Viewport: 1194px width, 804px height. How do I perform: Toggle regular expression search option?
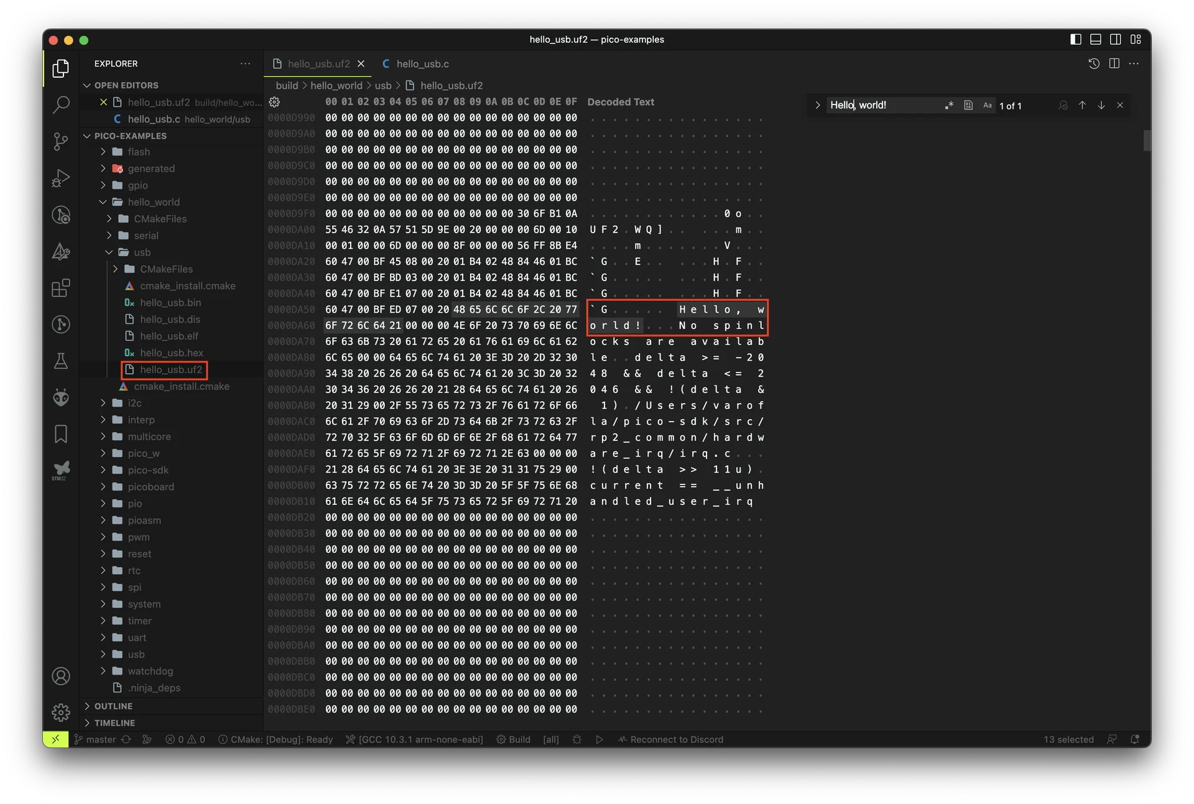(949, 106)
